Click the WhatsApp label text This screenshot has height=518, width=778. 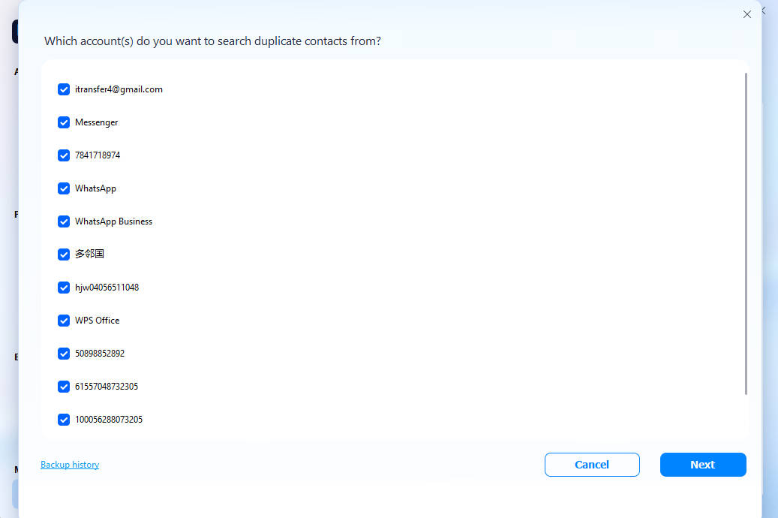[x=95, y=188]
